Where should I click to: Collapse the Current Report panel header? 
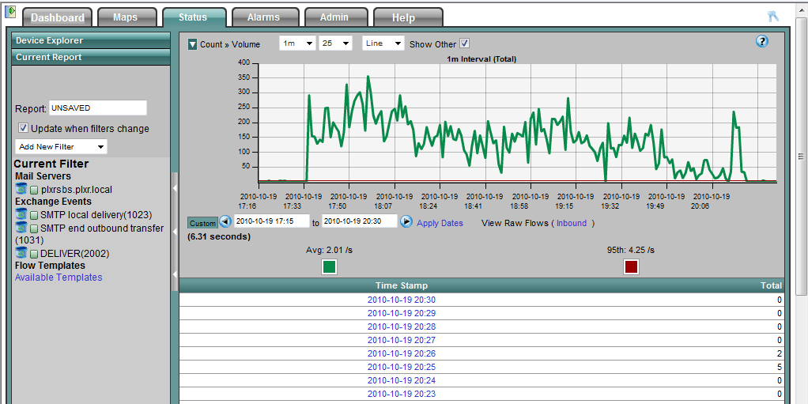pyautogui.click(x=91, y=57)
